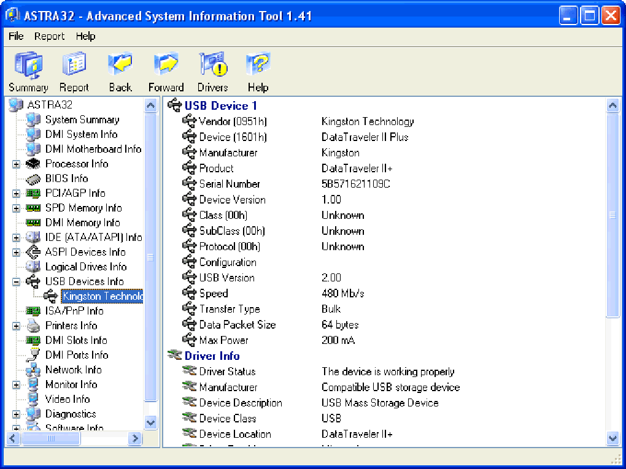The image size is (626, 469).
Task: Select DMI Motherboard Info in the tree
Action: (x=93, y=149)
